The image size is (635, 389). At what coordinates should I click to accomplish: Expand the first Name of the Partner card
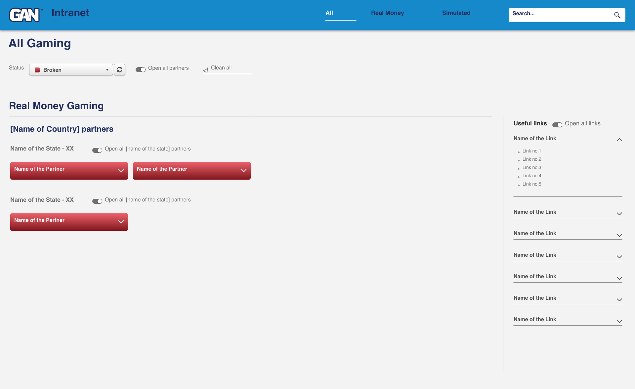[x=121, y=171]
